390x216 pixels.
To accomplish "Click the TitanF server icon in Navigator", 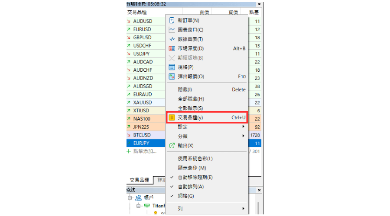I will [x=147, y=206].
